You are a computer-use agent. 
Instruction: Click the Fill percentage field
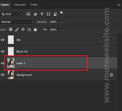53,30
